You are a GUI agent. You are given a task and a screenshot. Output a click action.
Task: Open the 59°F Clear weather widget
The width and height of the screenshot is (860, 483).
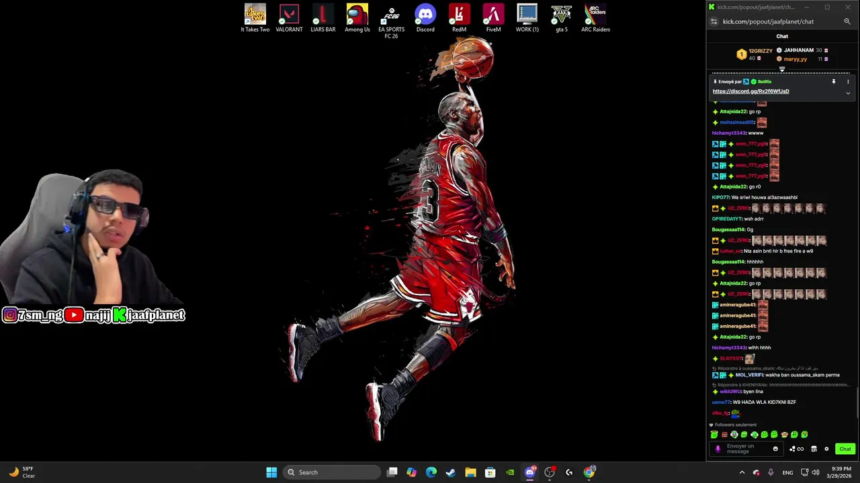click(22, 472)
